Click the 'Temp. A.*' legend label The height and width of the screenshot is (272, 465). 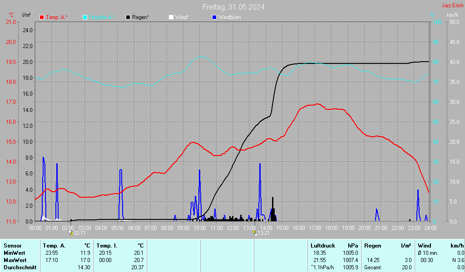click(x=57, y=18)
